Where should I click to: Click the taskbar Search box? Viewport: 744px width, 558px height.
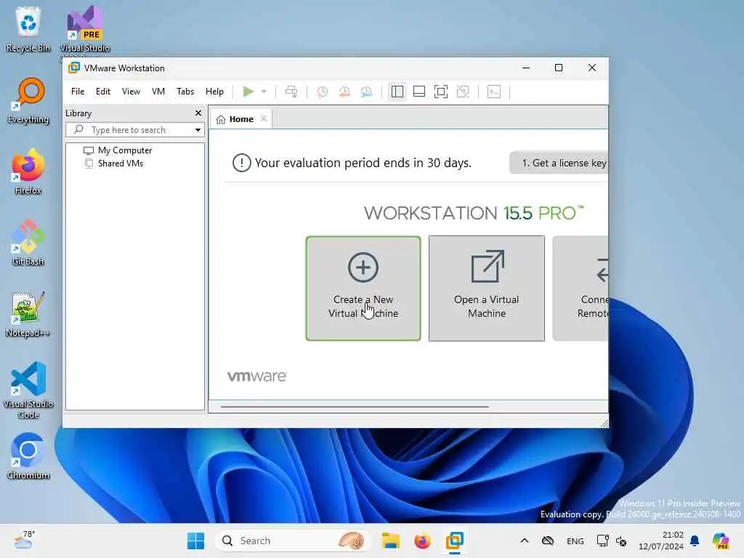point(292,541)
